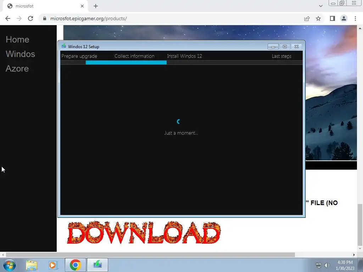
Task: Switch to setup app in taskbar
Action: (x=97, y=265)
